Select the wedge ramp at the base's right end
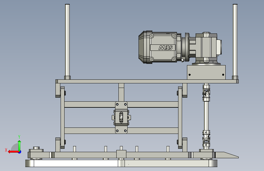 tap(227, 155)
